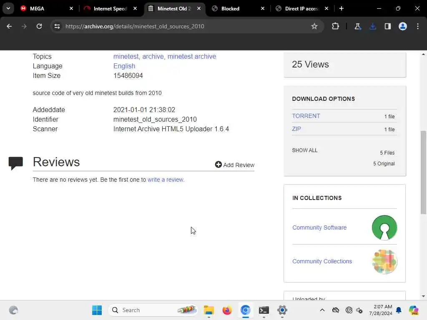Open the minetest topic link
The width and height of the screenshot is (427, 320).
[126, 56]
